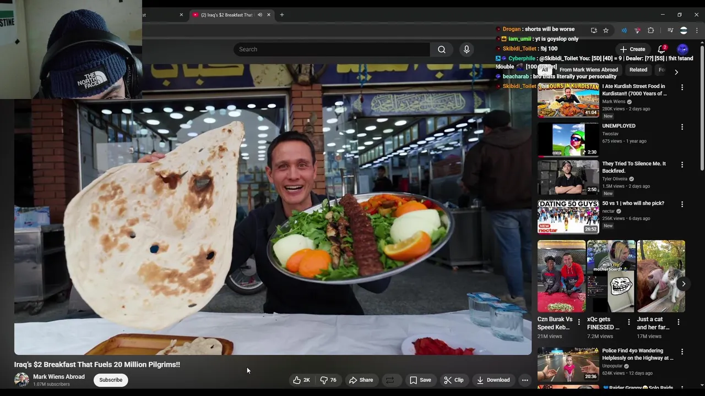The height and width of the screenshot is (396, 705).
Task: Close the first background tab
Action: click(x=181, y=15)
